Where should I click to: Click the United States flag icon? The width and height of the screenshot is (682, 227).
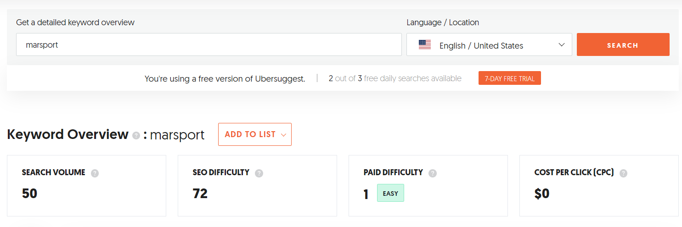425,45
